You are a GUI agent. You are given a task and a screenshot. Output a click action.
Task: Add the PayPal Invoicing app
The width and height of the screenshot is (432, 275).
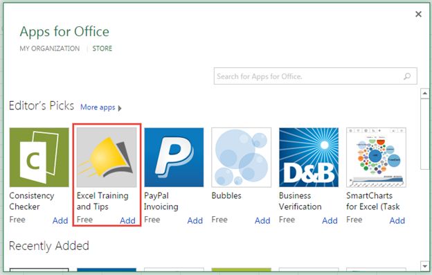tap(195, 220)
